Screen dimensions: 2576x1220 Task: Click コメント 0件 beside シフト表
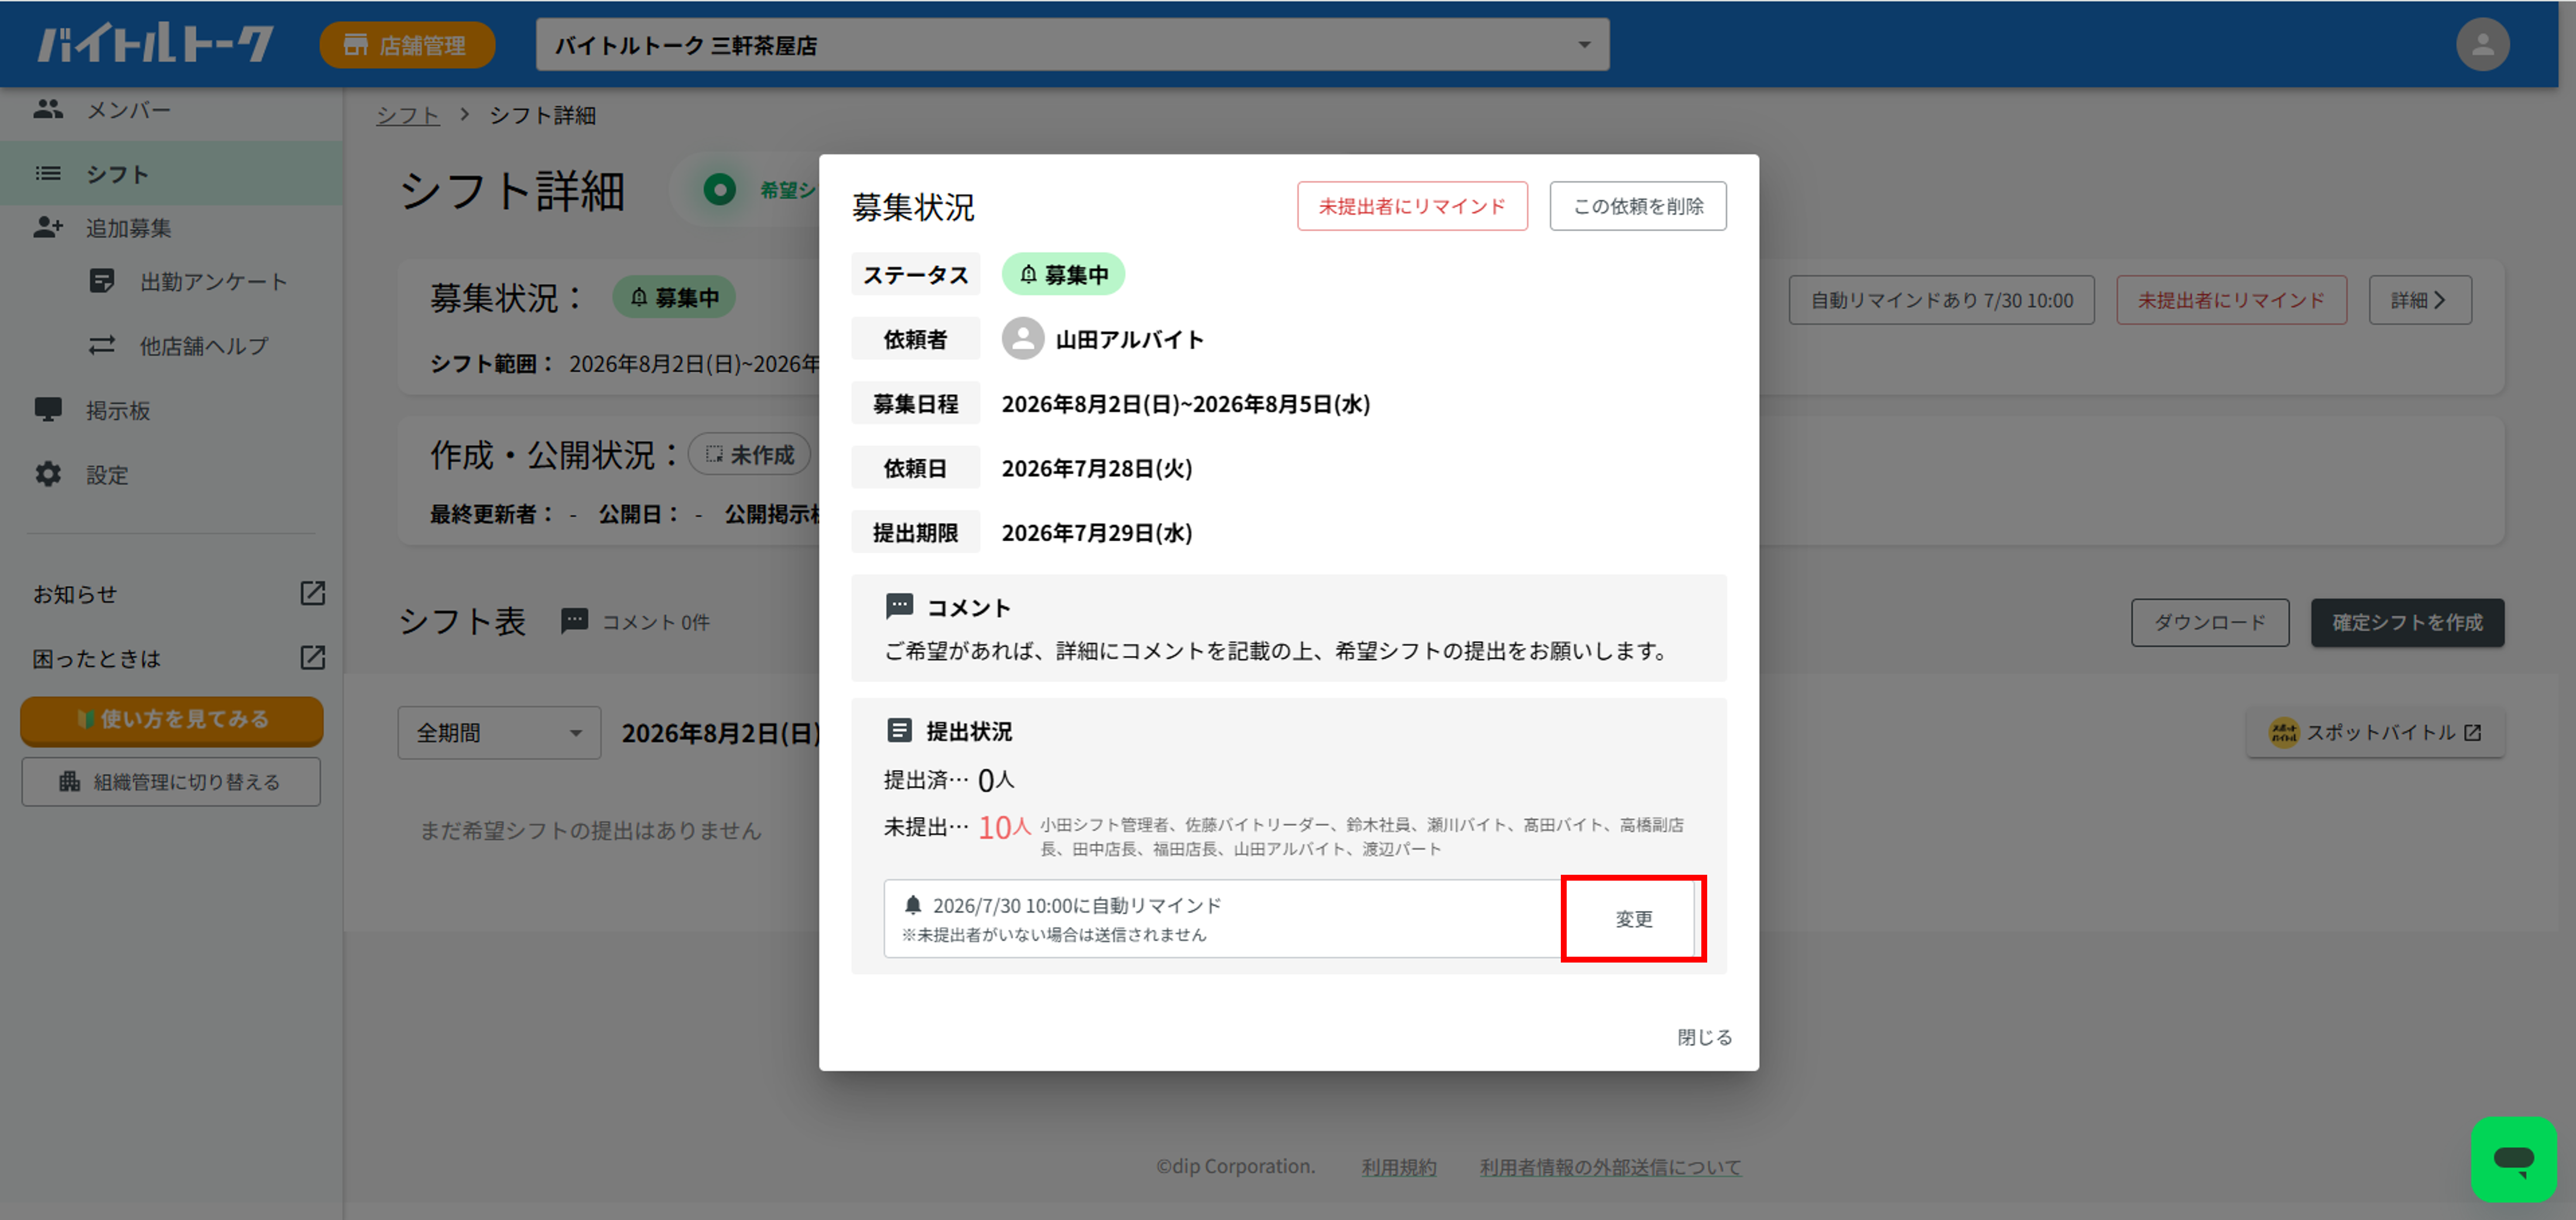pos(655,621)
